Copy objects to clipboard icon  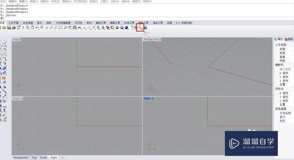click(28, 28)
